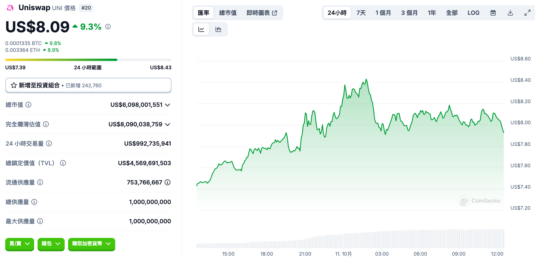Switch to the line chart view icon
The width and height of the screenshot is (536, 259).
click(201, 29)
